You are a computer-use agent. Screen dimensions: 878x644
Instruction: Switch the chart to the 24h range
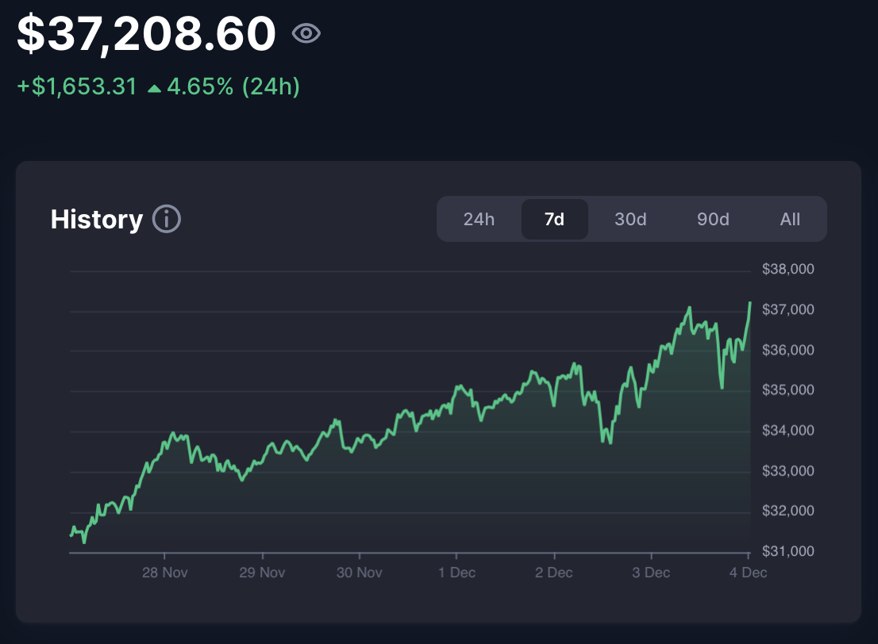(479, 220)
